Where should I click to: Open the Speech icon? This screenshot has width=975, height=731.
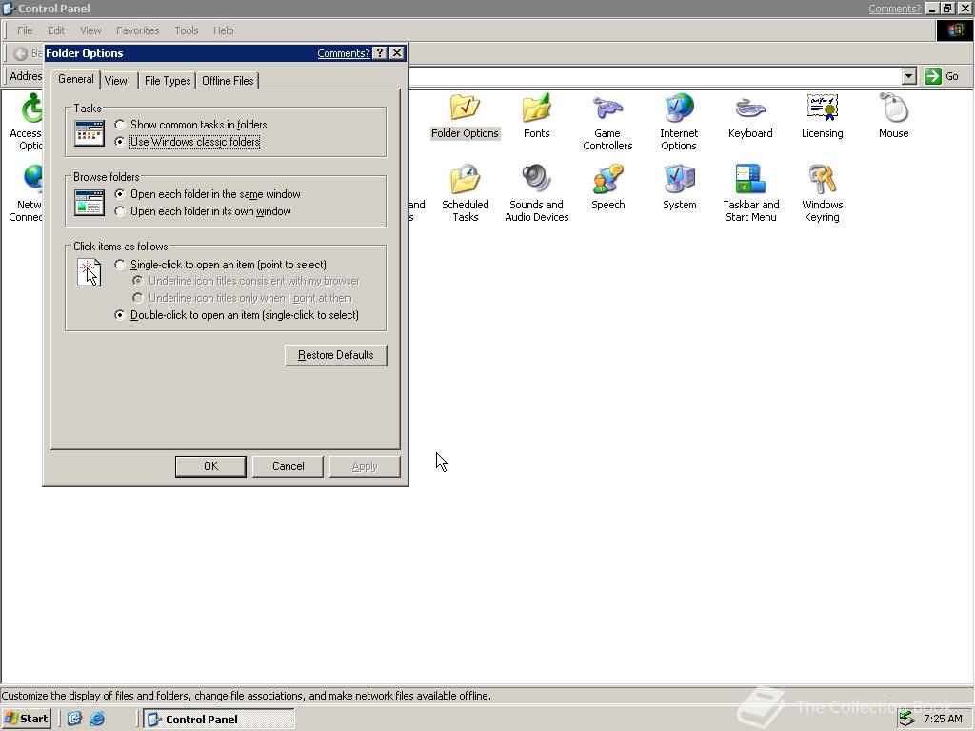click(x=608, y=188)
